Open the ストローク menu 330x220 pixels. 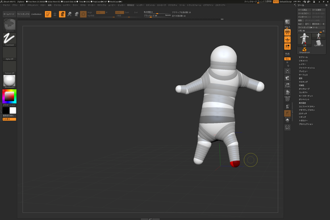(x=161, y=5)
